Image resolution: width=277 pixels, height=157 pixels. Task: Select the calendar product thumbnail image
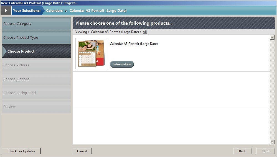click(91, 53)
